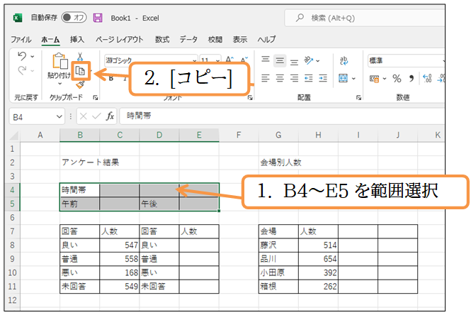This screenshot has width=471, height=315.
Task: Open the merge cells dropdown arrow
Action: pyautogui.click(x=353, y=79)
